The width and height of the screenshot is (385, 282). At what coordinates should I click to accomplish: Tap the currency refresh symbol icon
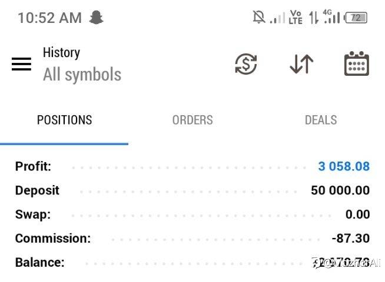(x=245, y=64)
